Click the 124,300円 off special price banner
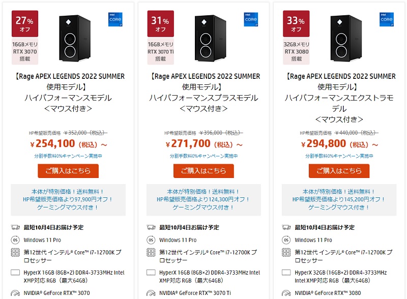Viewport: 407px width, 299px height. [x=203, y=200]
